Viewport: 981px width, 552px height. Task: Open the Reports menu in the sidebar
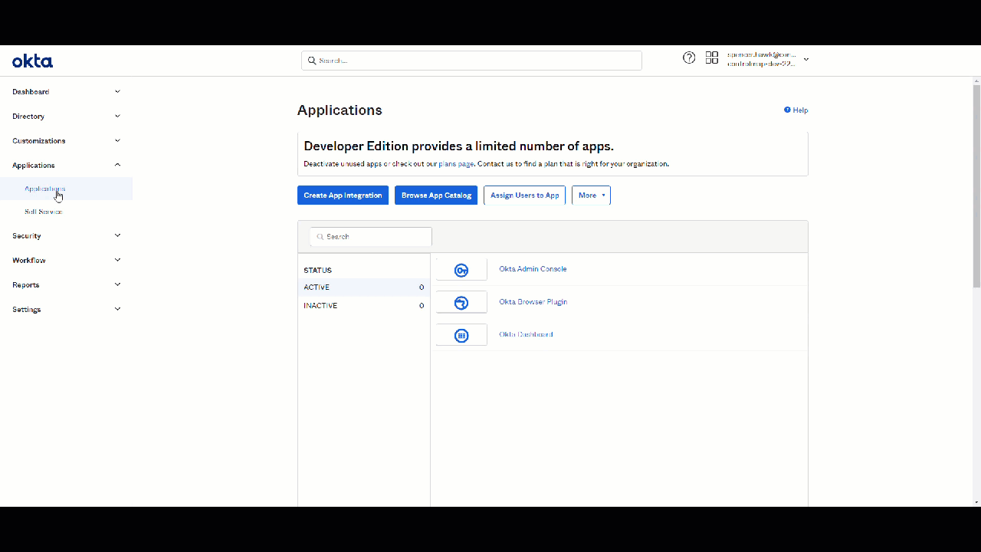coord(25,284)
